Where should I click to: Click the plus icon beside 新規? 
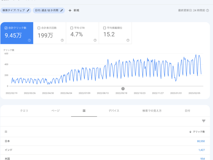[70, 10]
